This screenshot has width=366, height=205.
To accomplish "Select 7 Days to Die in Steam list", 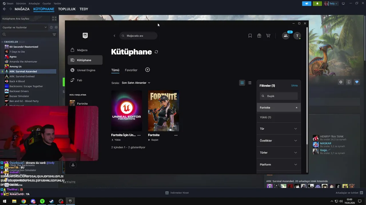I will (x=17, y=52).
